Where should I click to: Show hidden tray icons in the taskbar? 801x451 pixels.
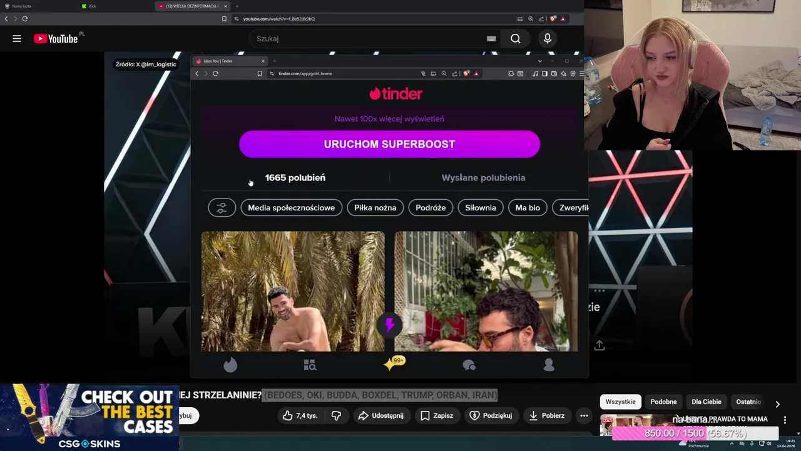tap(732, 443)
